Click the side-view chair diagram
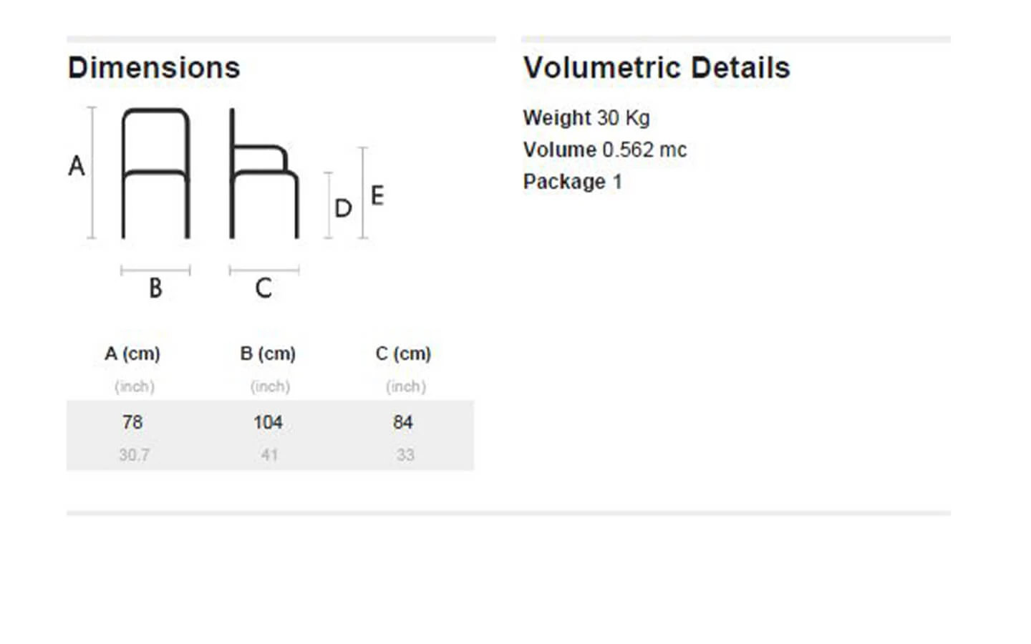 tap(263, 173)
